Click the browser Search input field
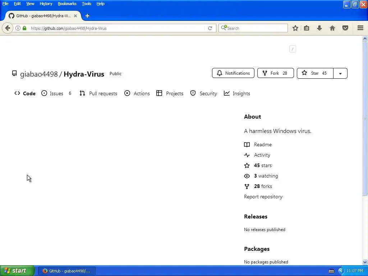This screenshot has width=368, height=276. coord(253,28)
